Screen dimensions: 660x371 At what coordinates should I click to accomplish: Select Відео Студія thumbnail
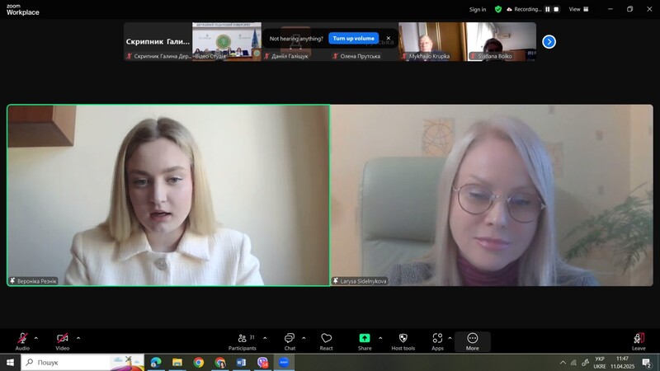(227, 42)
